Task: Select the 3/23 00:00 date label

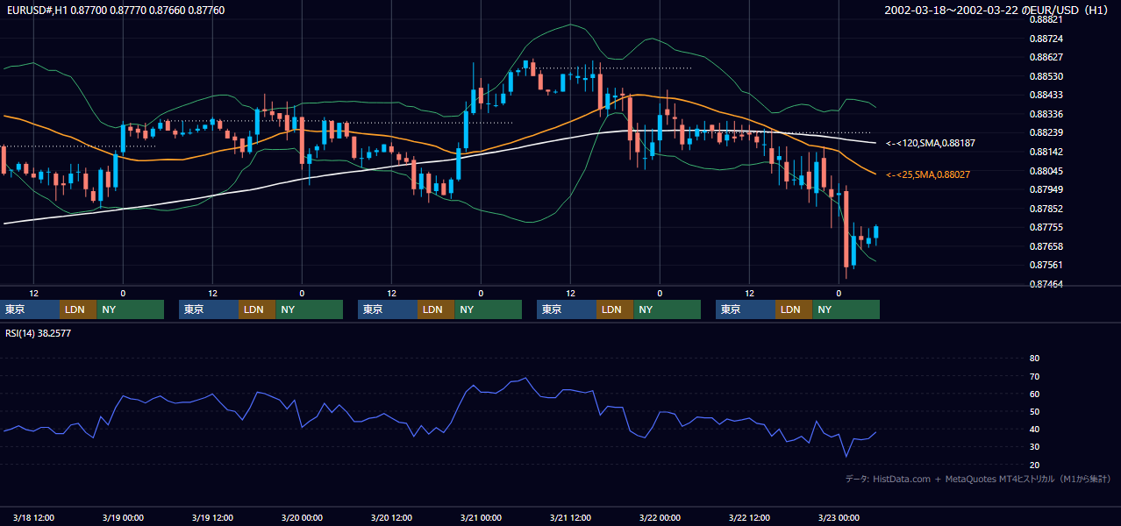Action: tap(839, 517)
